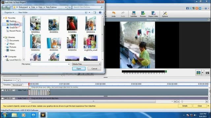This screenshot has width=211, height=118.
Task: Click the split clip icon below preview
Action: click(x=198, y=73)
